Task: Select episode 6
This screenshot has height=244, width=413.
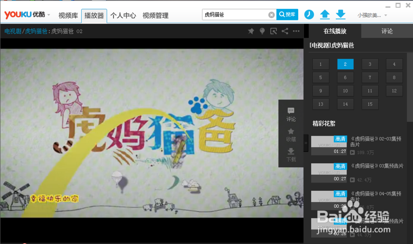Action: point(345,77)
